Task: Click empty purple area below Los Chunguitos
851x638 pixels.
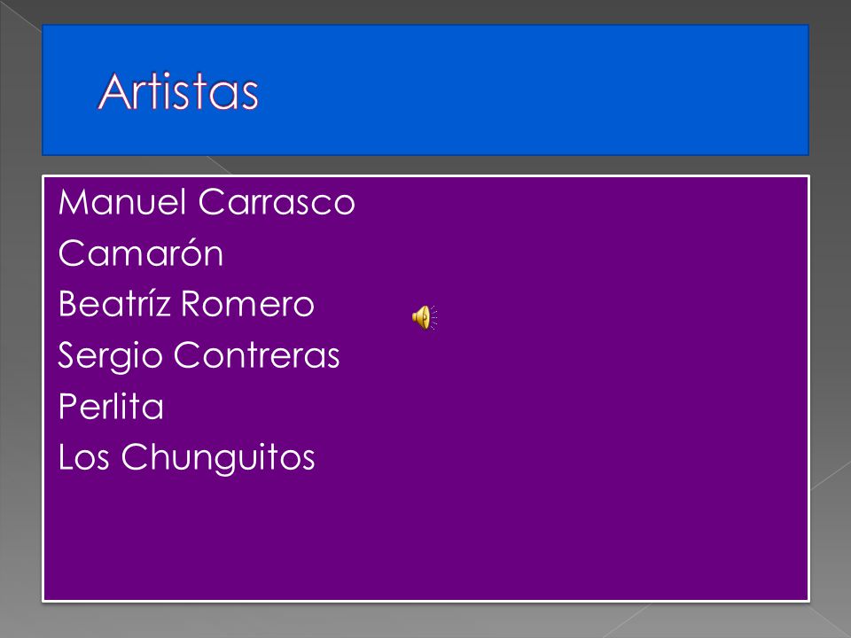Action: point(425,537)
